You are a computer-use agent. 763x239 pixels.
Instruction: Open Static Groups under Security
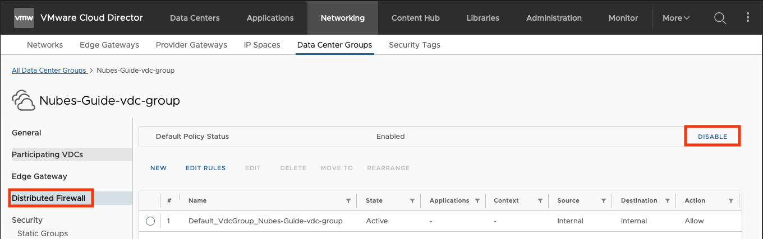43,233
